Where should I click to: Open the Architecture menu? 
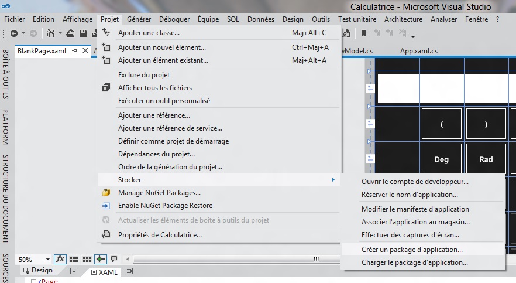[404, 19]
